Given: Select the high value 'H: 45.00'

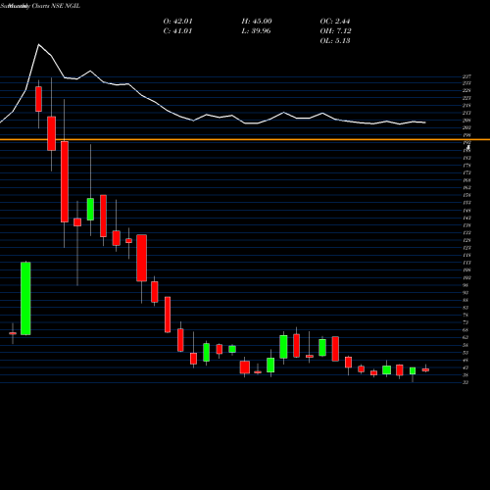Looking at the screenshot, I should 257,22.
